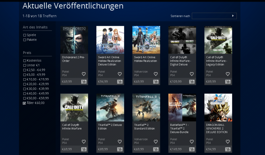Open Sword Art Online: Hollow Realization Deluxe Edition title
265x155 pixels.
[x=110, y=61]
